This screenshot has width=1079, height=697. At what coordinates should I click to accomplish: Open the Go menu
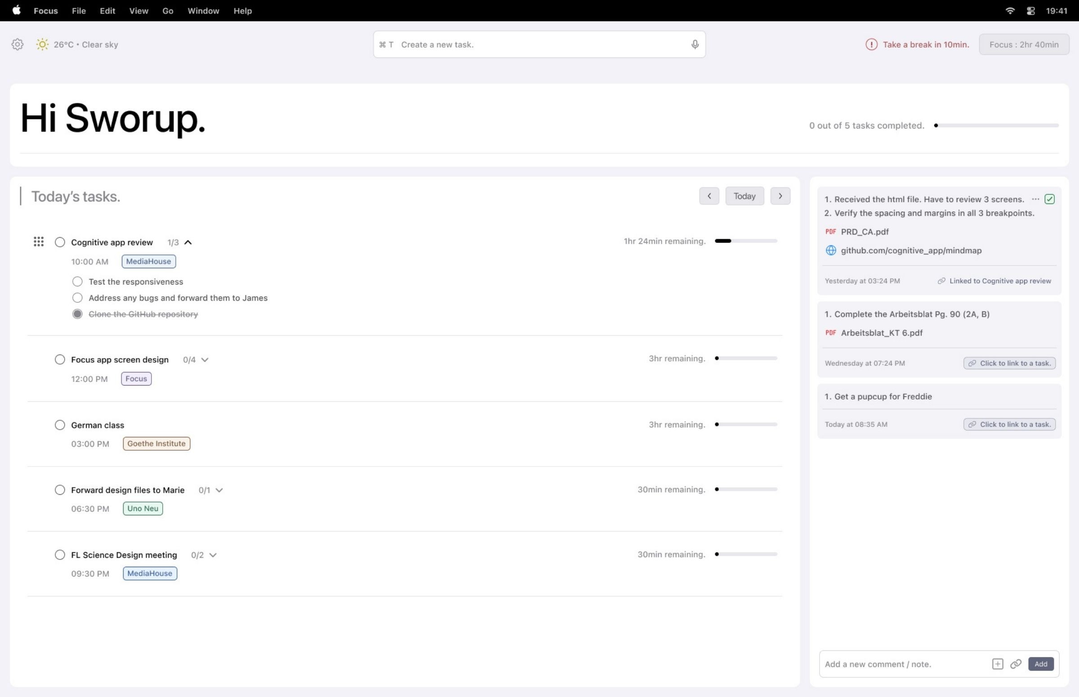point(168,11)
